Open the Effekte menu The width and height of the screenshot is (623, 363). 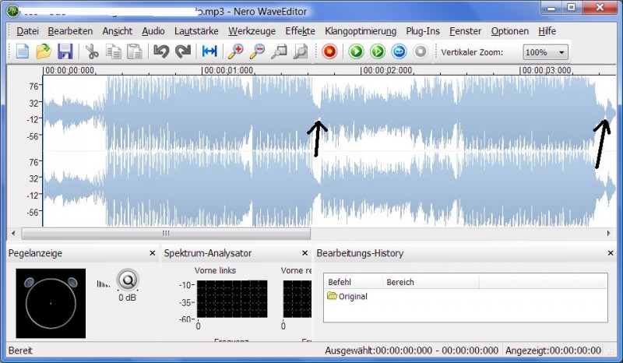300,31
